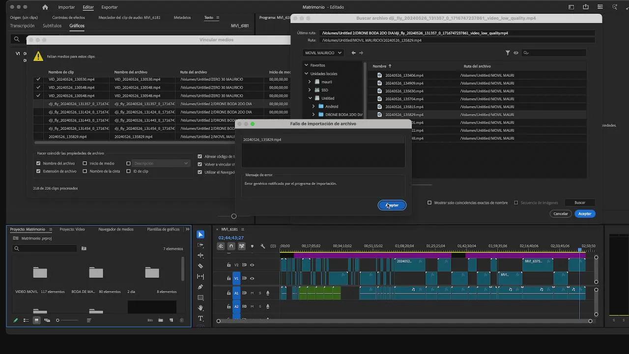Screen dimensions: 629x354
Task: Open the Navegador de medios tab
Action: [116, 229]
